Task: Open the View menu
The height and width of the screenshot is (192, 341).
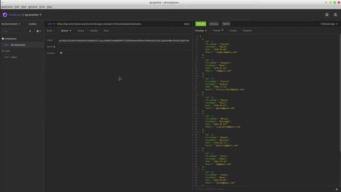Action: (23, 7)
